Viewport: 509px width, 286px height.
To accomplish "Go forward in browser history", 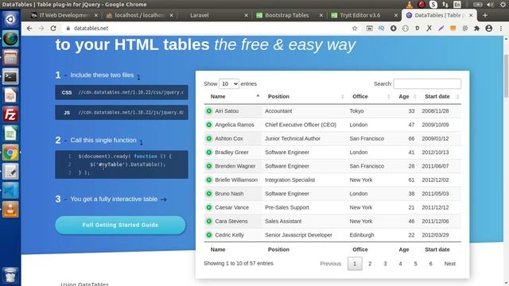I will [41, 29].
